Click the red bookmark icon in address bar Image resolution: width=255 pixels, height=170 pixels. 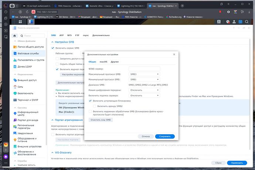220,12
